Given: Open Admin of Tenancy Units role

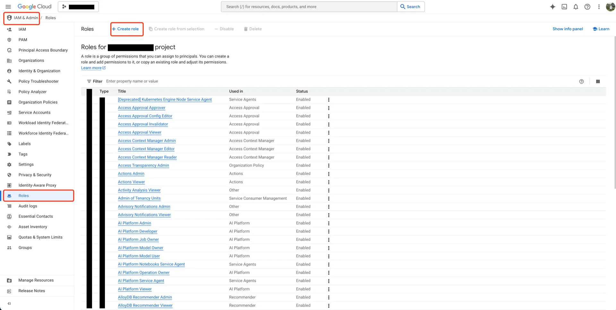Looking at the screenshot, I should [139, 198].
